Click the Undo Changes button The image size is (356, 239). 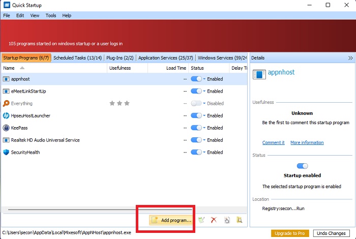click(331, 233)
